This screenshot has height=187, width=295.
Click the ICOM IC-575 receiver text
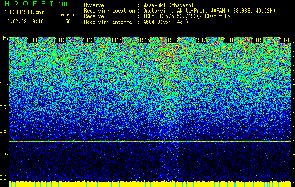[188, 16]
